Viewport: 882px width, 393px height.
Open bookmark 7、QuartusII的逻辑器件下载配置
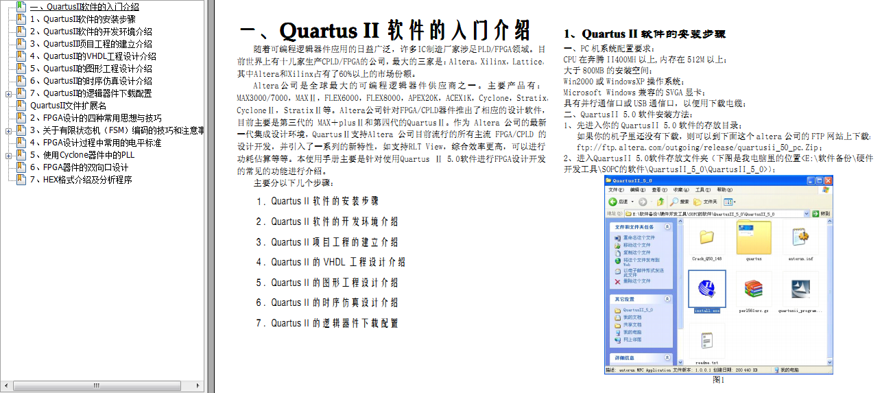(91, 93)
